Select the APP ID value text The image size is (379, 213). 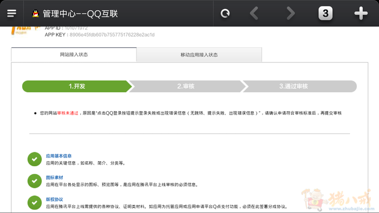pos(76,28)
